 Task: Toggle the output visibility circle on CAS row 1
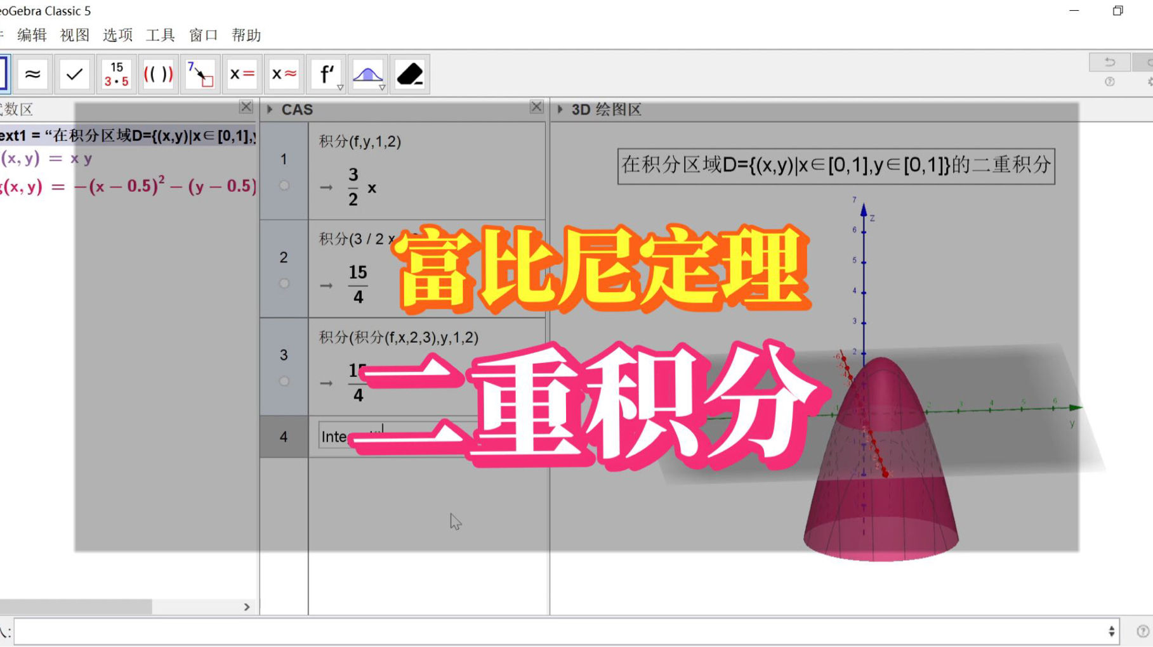pyautogui.click(x=284, y=185)
